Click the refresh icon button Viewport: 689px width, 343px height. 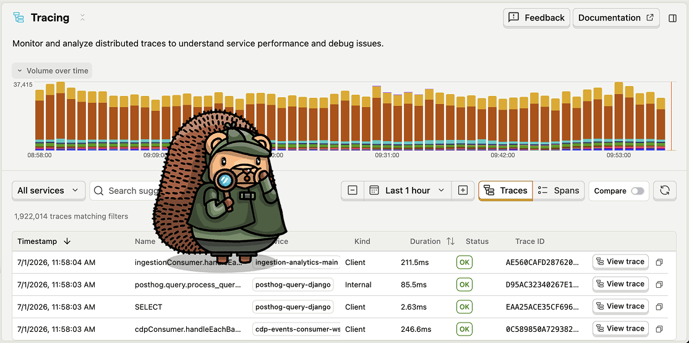click(x=665, y=191)
